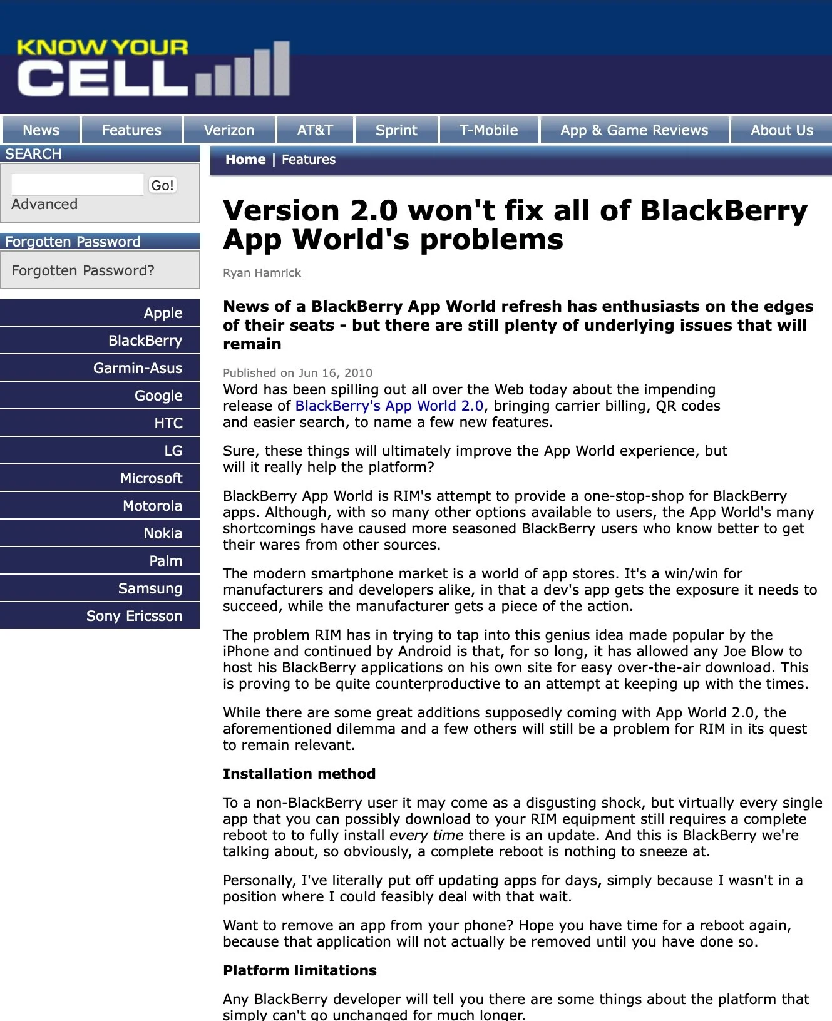Open the Sprint navigation tab

point(396,130)
